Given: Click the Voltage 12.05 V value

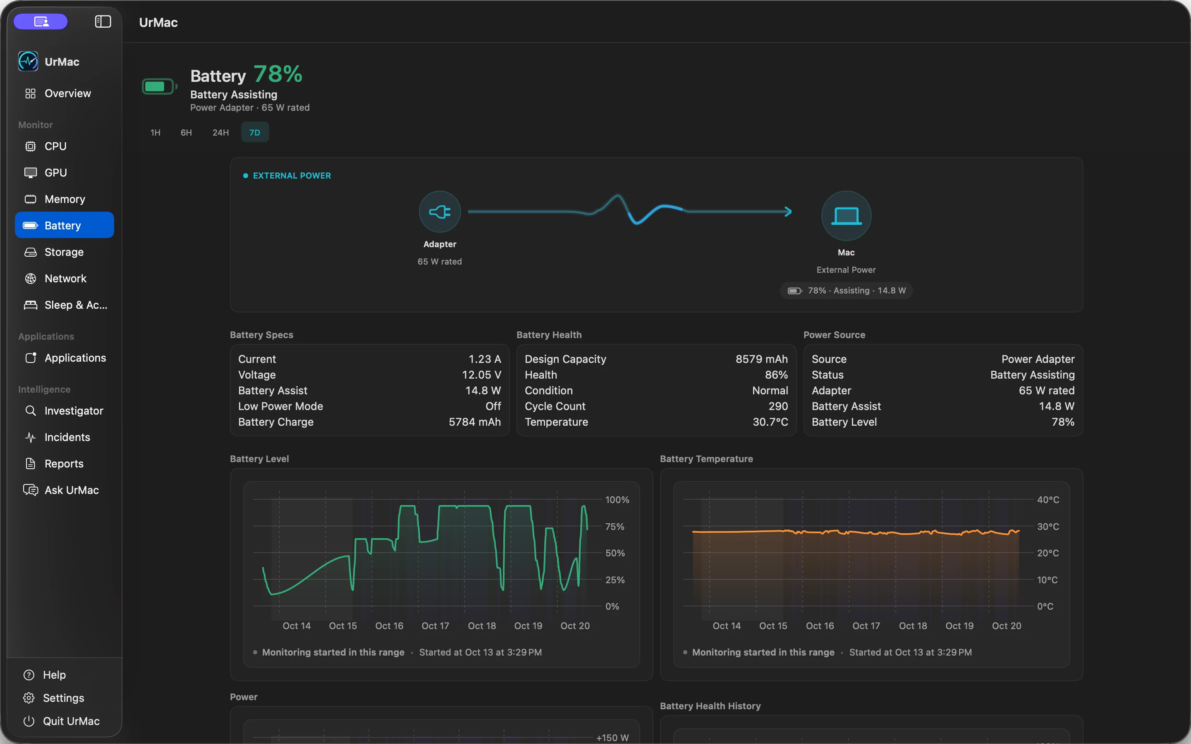Looking at the screenshot, I should [481, 375].
